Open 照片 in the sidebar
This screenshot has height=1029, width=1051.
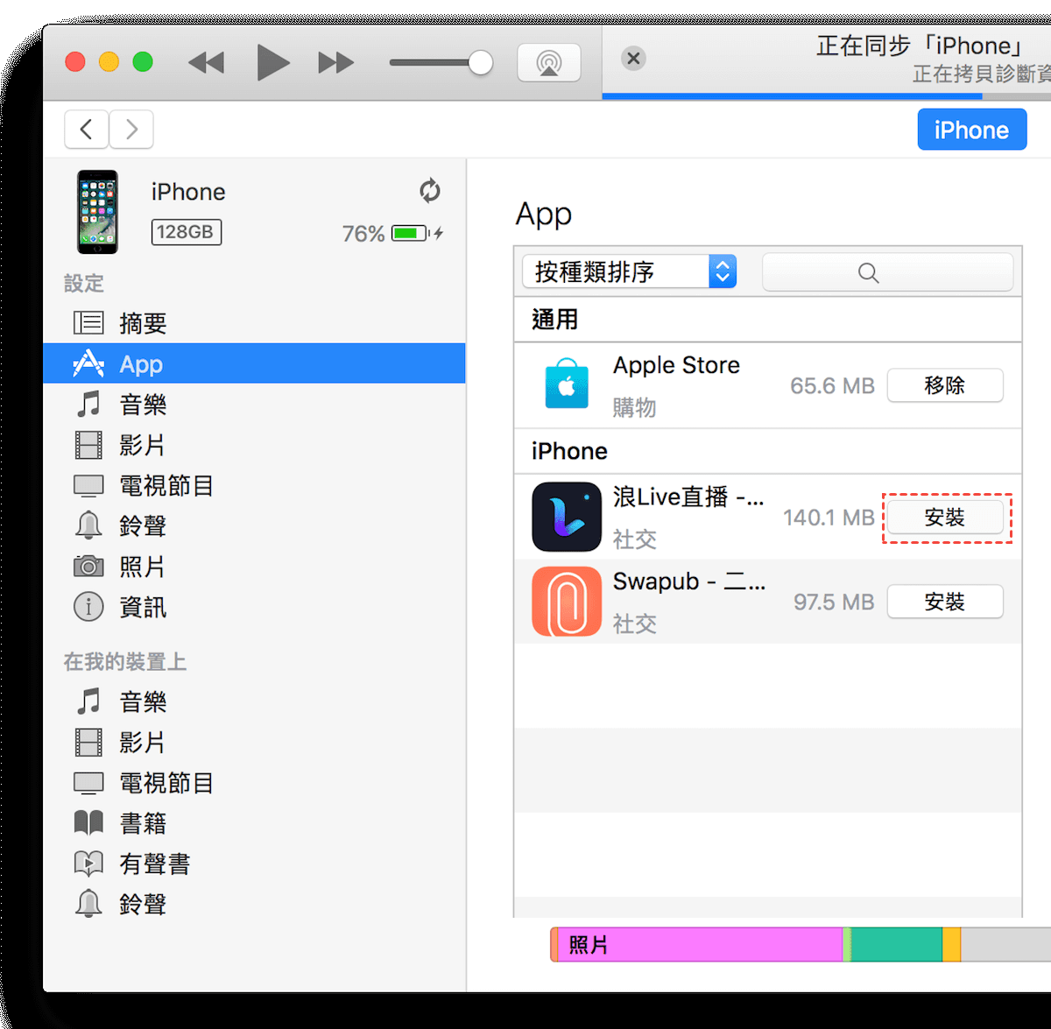pyautogui.click(x=254, y=567)
